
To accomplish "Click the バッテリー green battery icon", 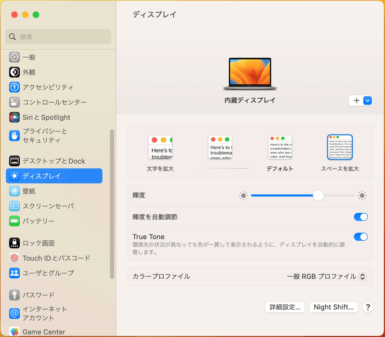I will pos(14,221).
